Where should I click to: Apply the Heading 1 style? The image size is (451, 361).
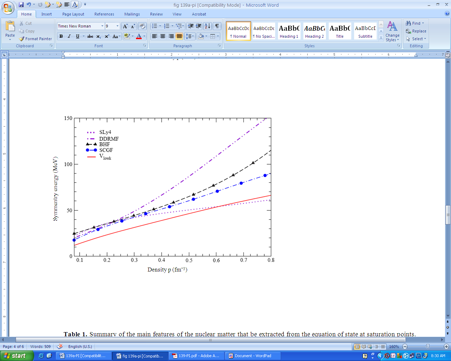[289, 31]
